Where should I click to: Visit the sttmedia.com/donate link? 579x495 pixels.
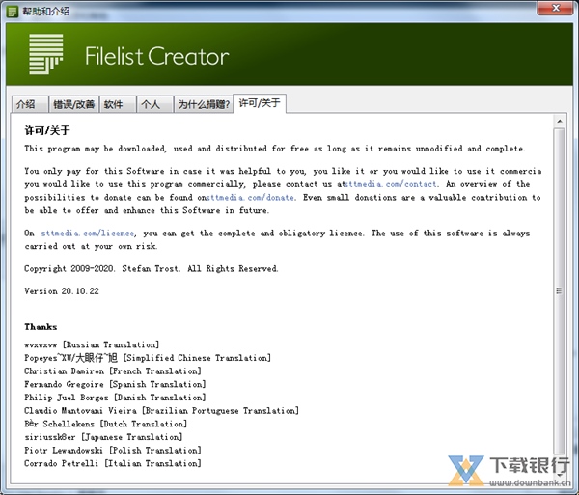250,198
